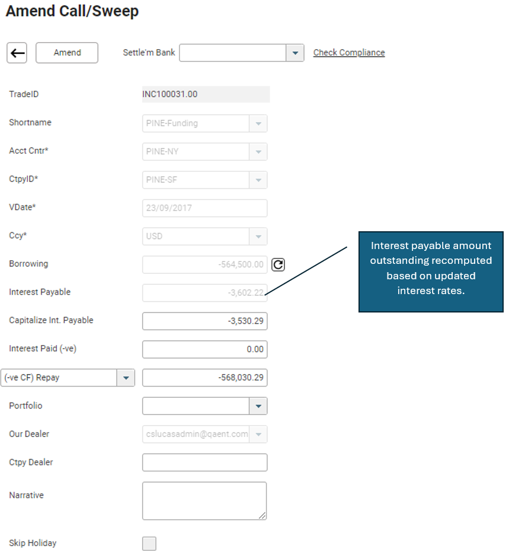The height and width of the screenshot is (555, 509).
Task: Click the recompute icon beside Borrowing
Action: tap(278, 264)
